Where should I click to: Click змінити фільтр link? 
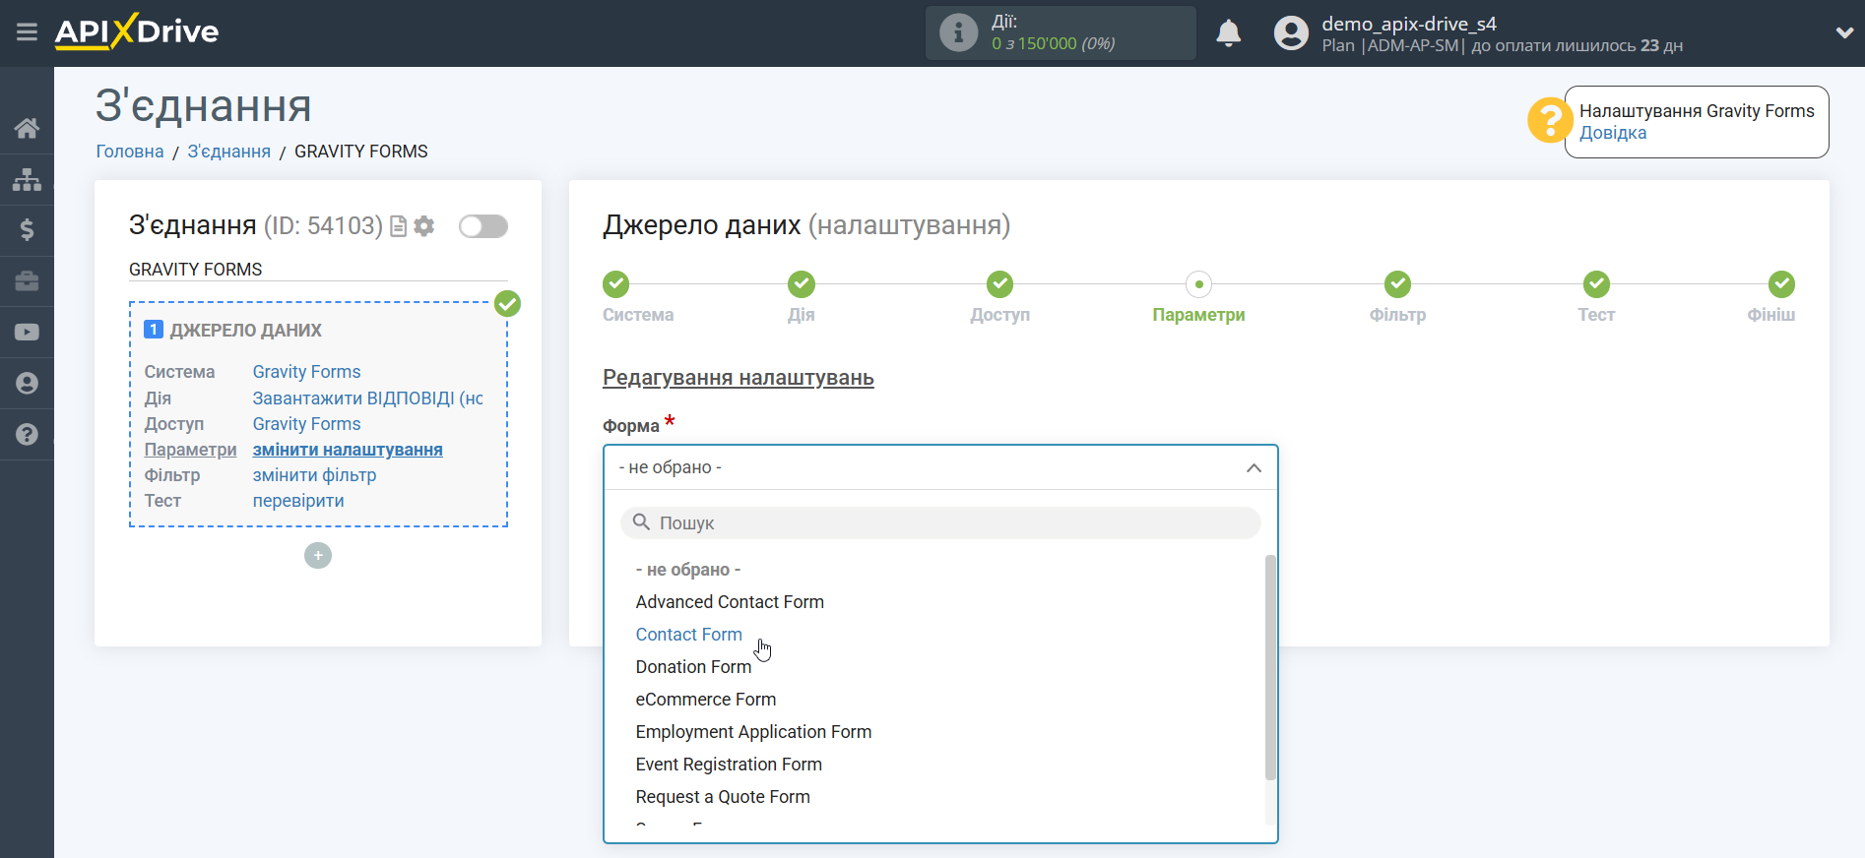(x=314, y=475)
